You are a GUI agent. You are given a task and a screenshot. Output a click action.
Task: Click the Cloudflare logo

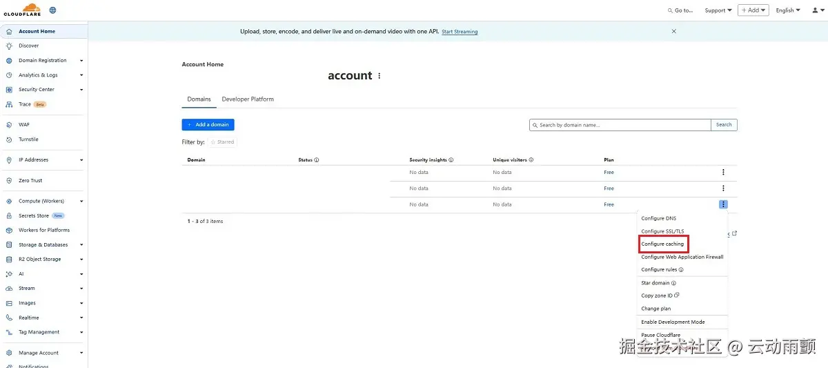(x=23, y=10)
